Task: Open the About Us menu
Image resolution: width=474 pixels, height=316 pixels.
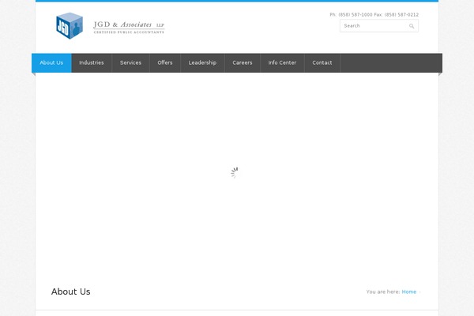Action: coord(51,63)
